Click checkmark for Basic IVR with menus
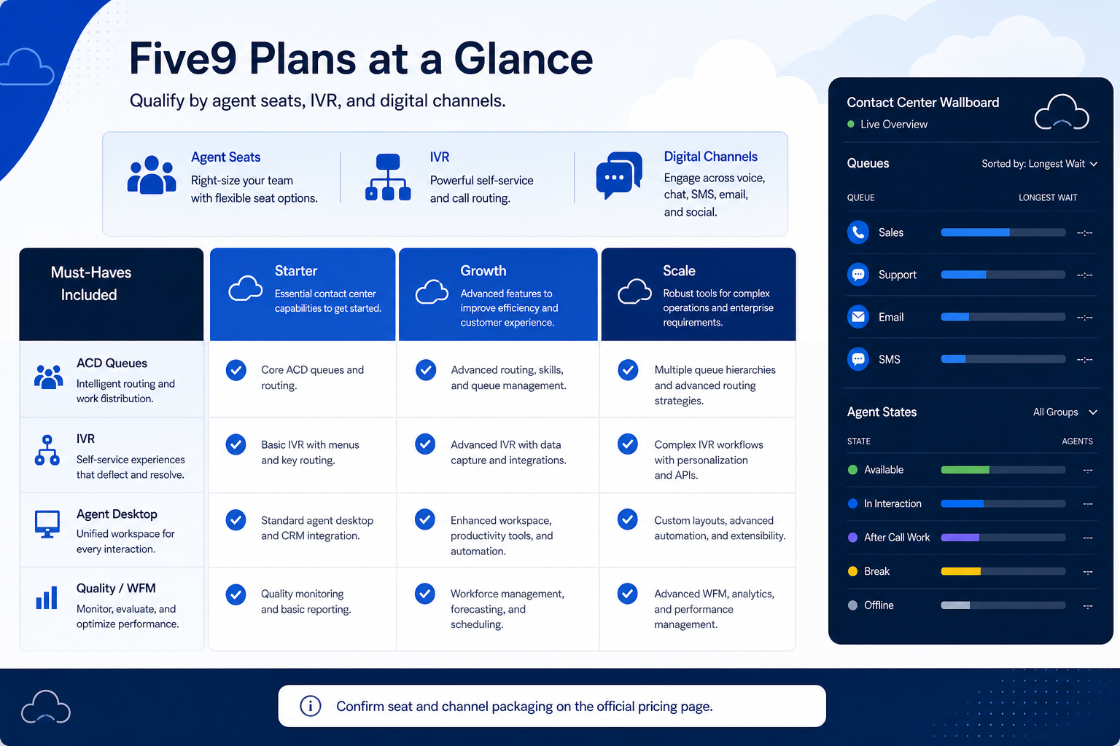Image resolution: width=1120 pixels, height=746 pixels. pyautogui.click(x=236, y=444)
